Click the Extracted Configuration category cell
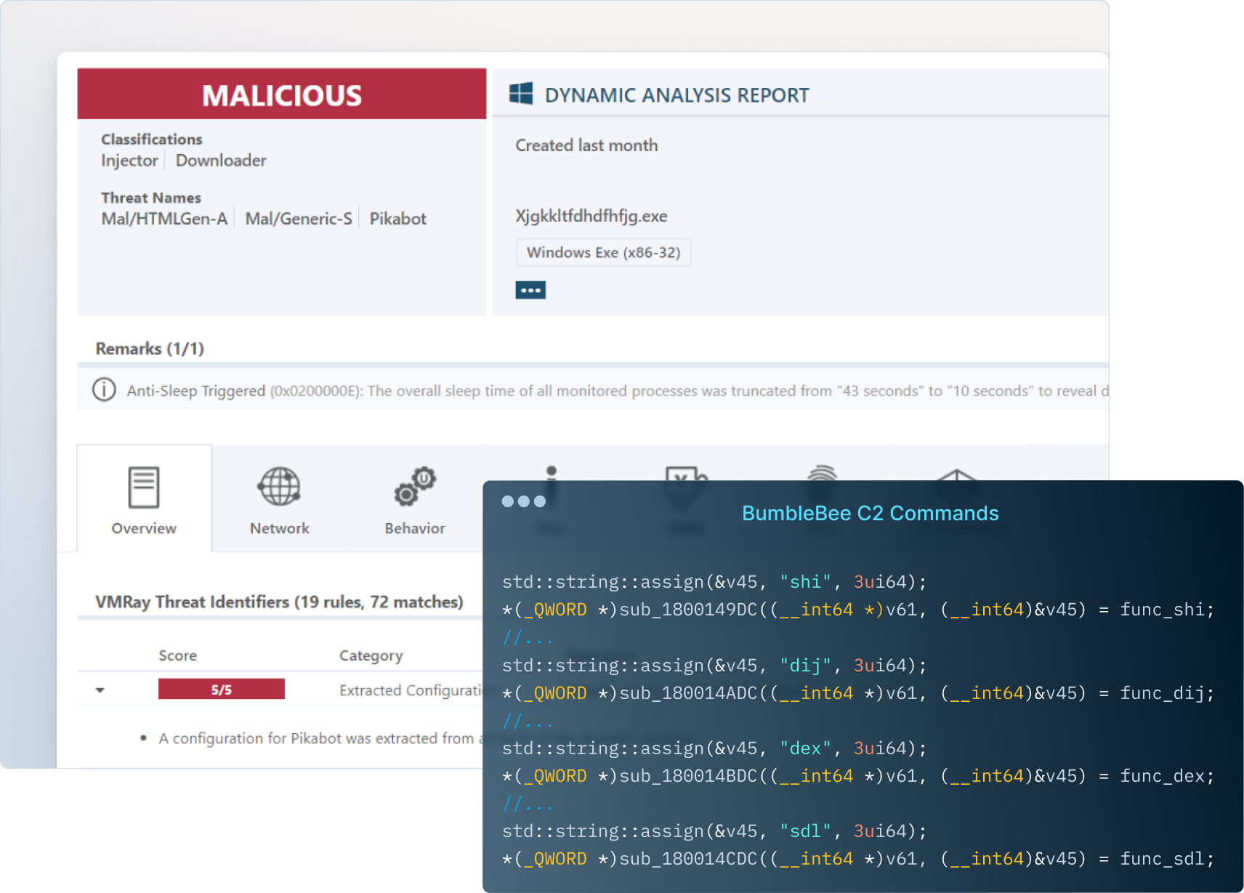Screen dimensions: 1244x893 [x=411, y=690]
